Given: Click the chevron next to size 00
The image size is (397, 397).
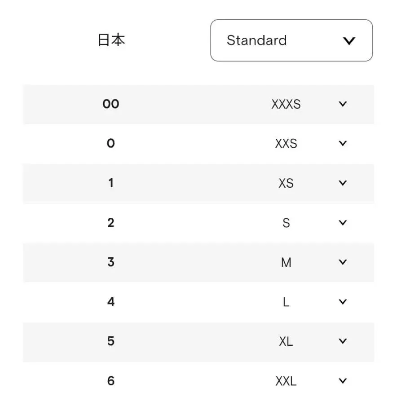Looking at the screenshot, I should pyautogui.click(x=343, y=104).
